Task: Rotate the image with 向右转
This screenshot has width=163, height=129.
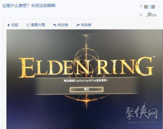Action: coord(86,25)
